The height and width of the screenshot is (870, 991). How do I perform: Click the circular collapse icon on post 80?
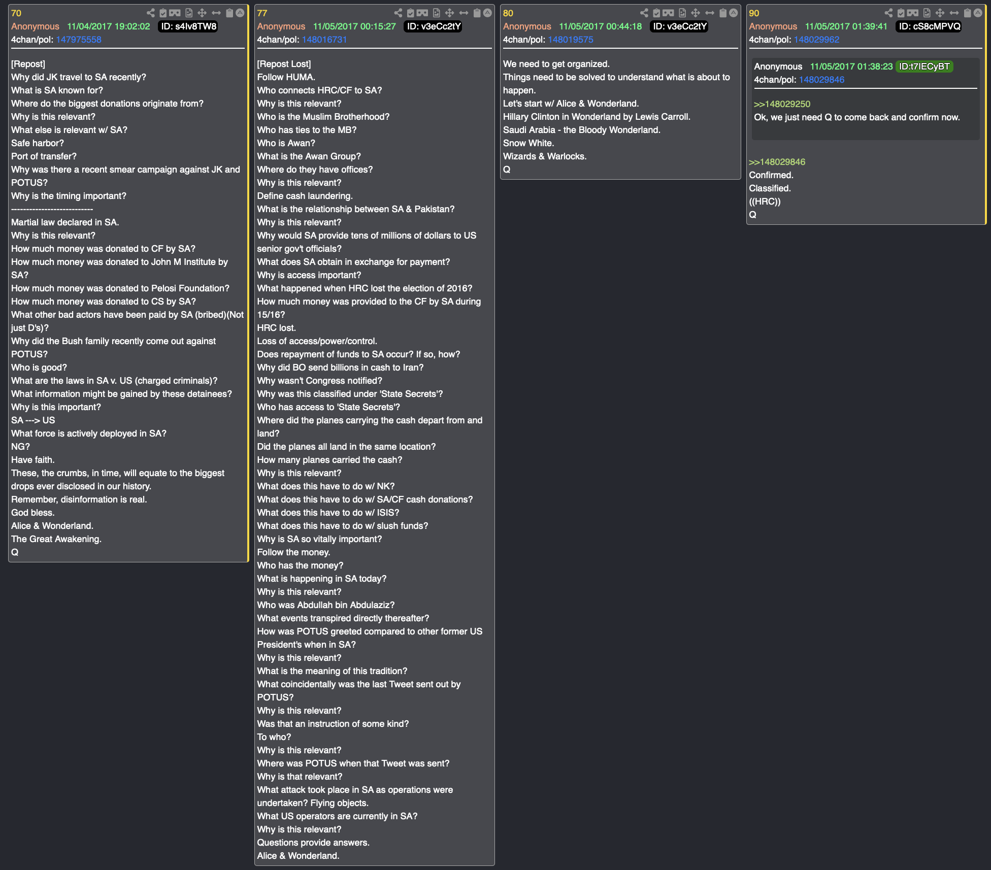point(734,13)
